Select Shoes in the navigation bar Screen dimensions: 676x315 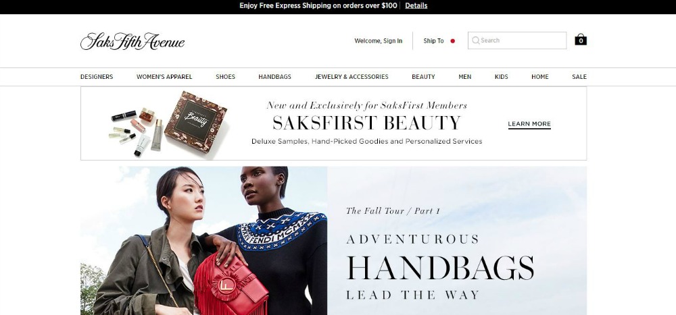226,77
